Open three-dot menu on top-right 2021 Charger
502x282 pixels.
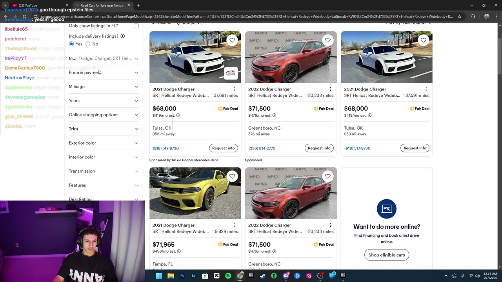point(426,89)
